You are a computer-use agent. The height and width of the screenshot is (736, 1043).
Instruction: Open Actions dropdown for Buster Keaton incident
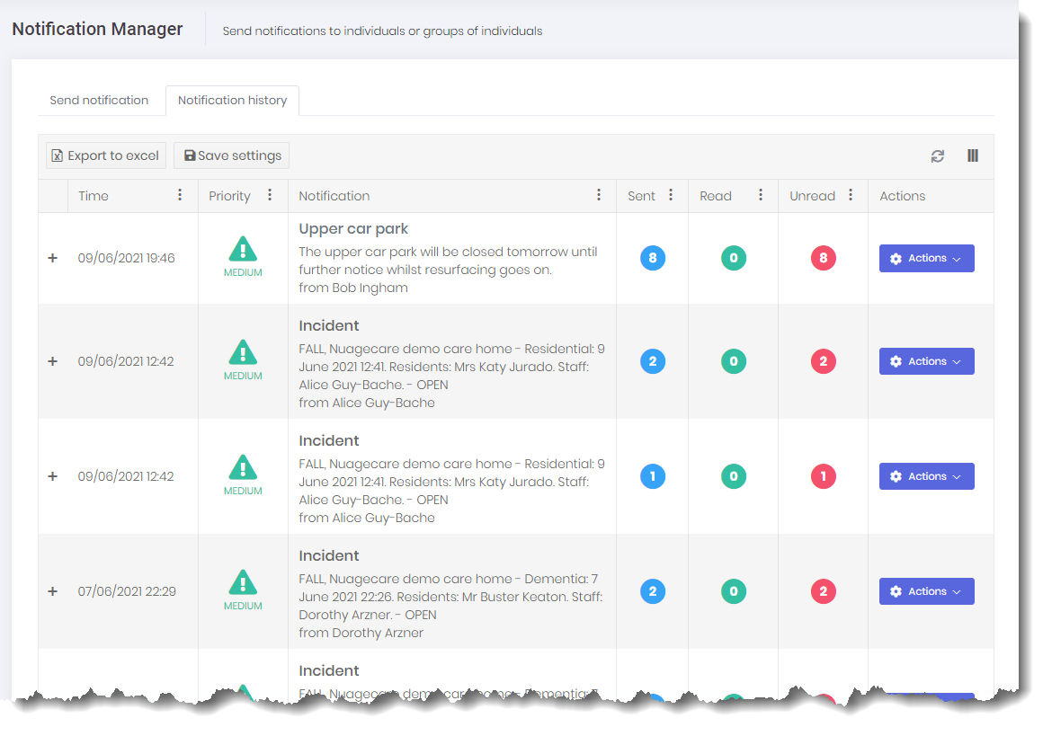(926, 591)
